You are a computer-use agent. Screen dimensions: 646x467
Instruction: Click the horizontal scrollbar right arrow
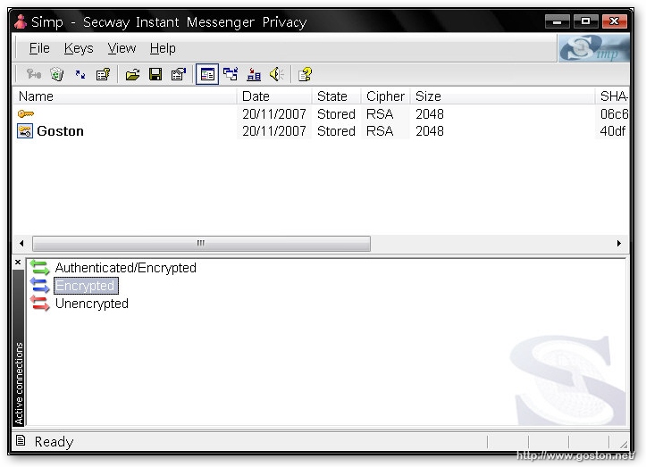coord(619,244)
